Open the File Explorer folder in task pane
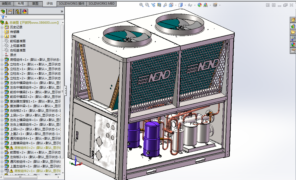The image size is (296, 180). (293, 32)
